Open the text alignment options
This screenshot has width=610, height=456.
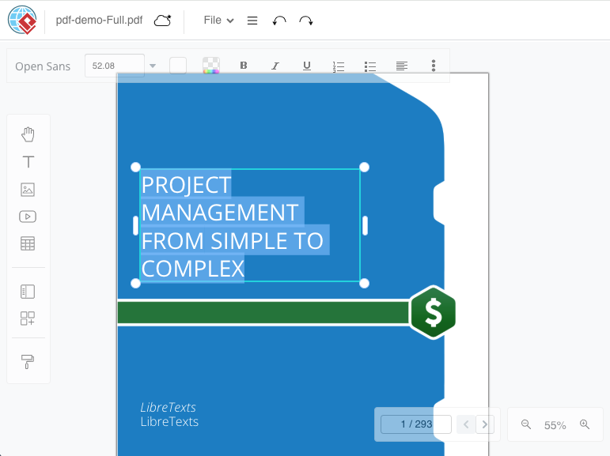tap(402, 66)
